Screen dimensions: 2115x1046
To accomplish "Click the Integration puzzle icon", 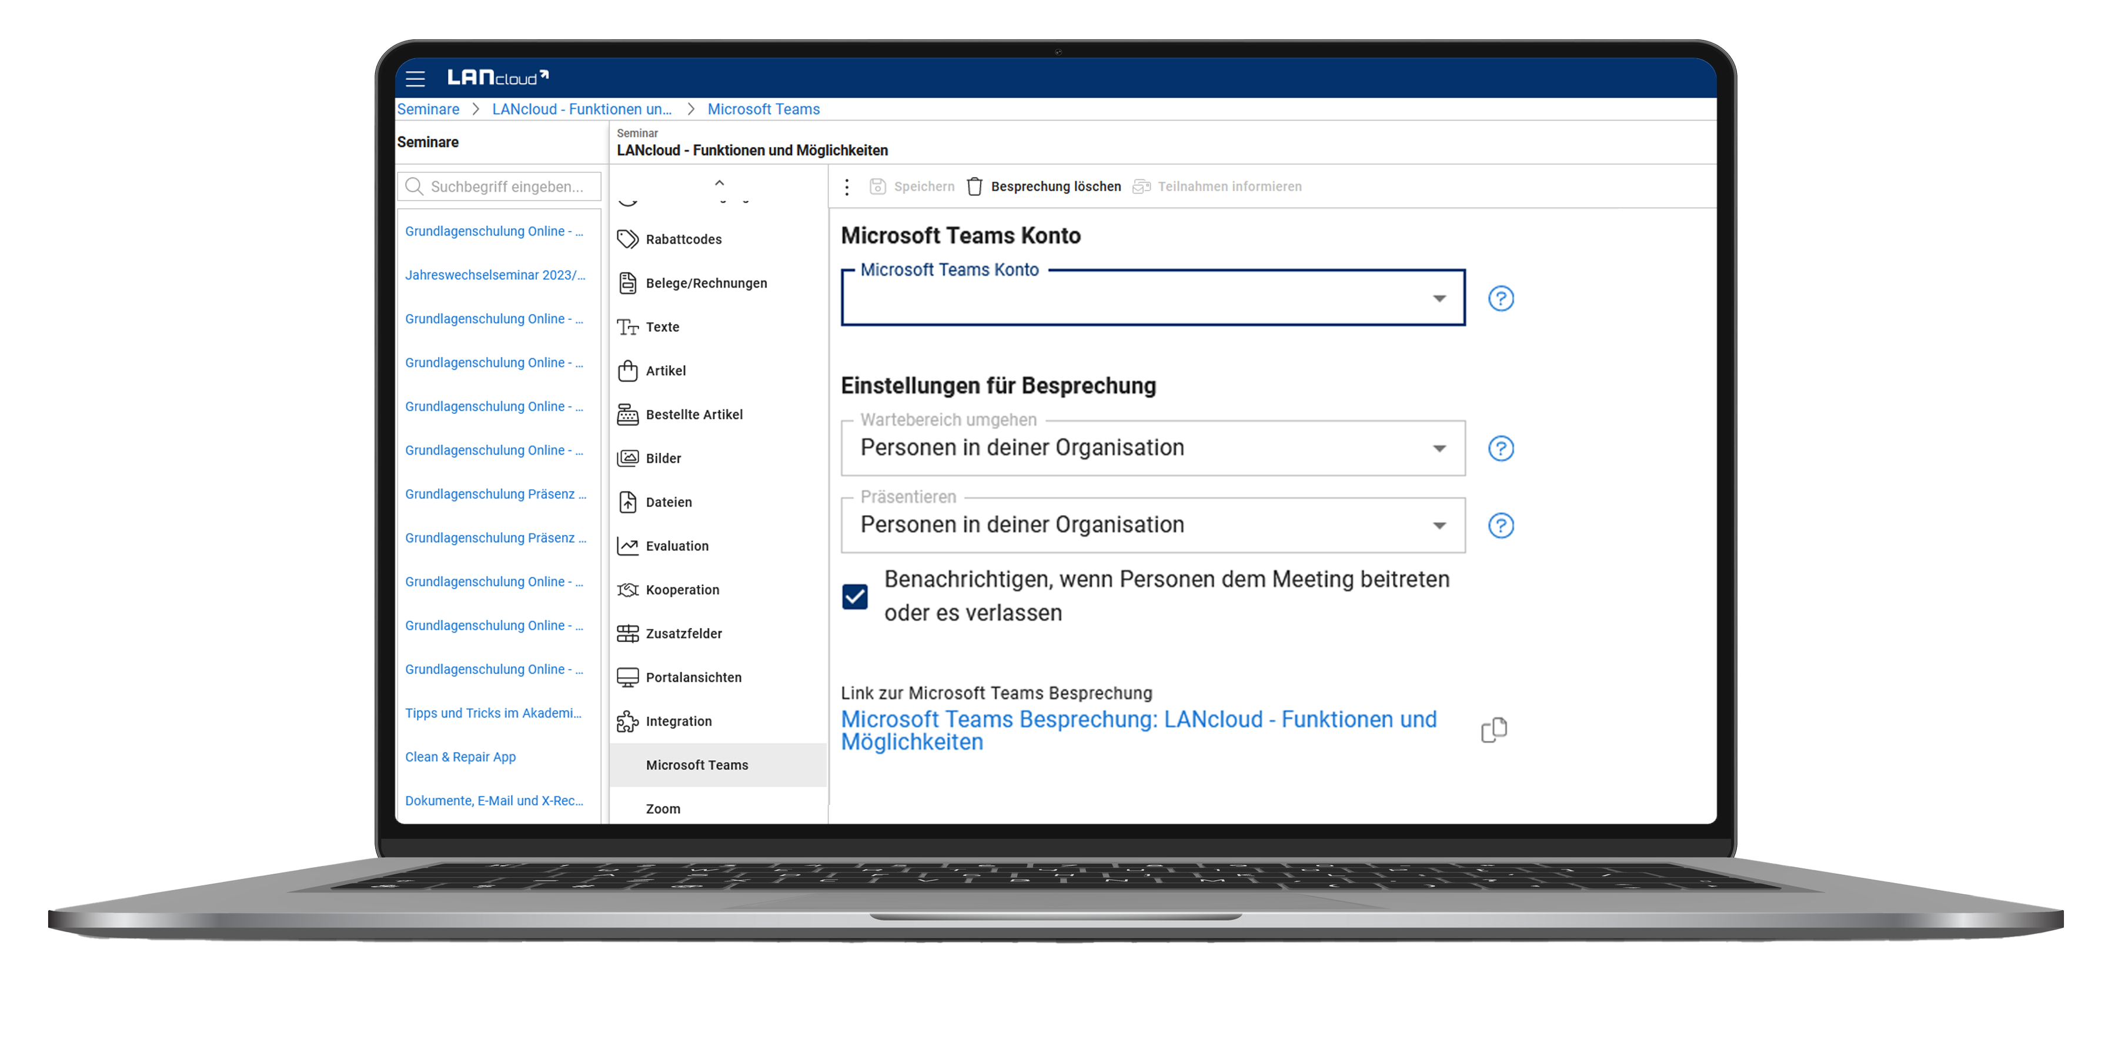I will click(627, 721).
